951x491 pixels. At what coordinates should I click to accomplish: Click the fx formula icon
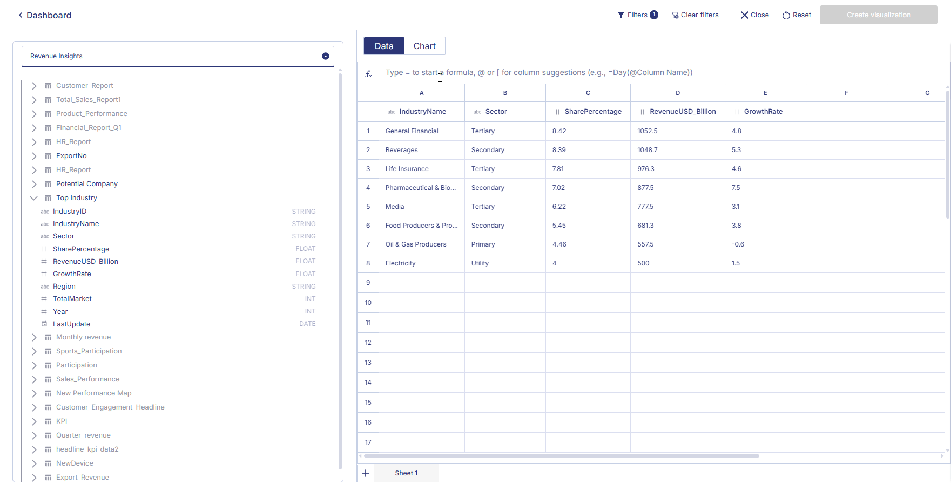[368, 74]
